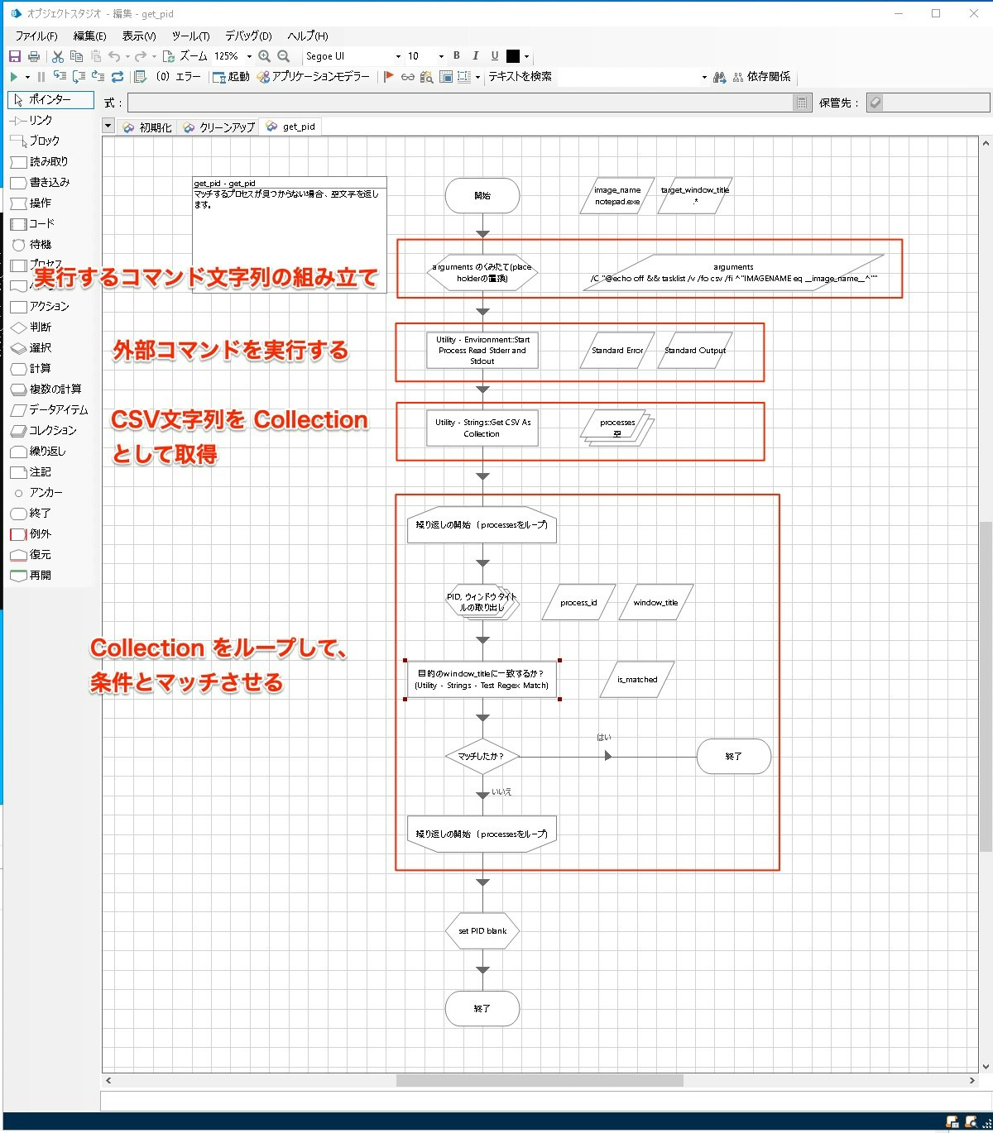The image size is (993, 1133).
Task: Click the black font color swatch
Action: pos(513,56)
